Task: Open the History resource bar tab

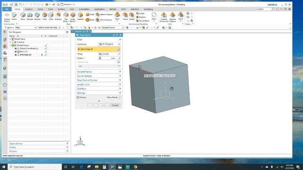Action: [5, 85]
